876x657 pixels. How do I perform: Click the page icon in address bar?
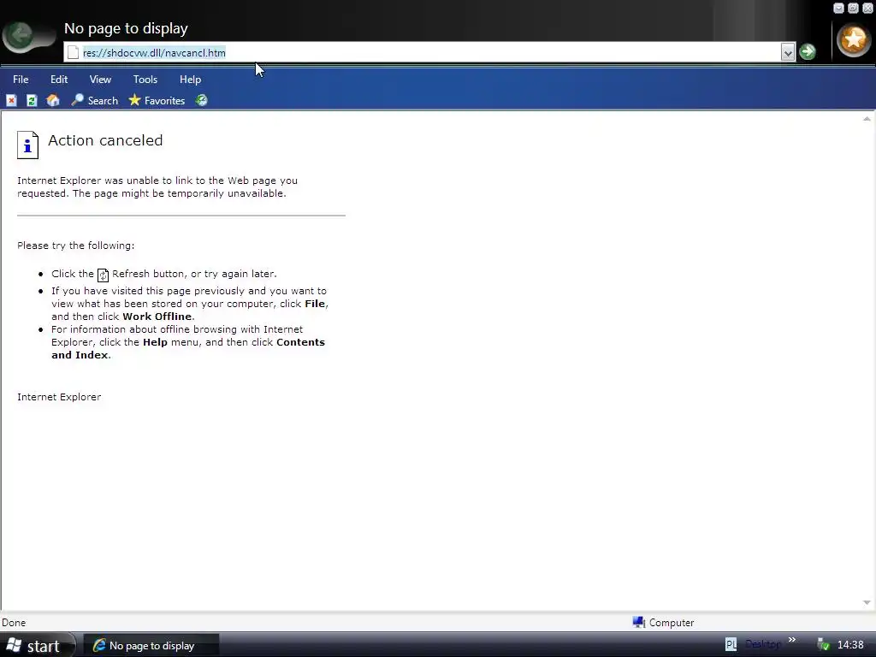(x=73, y=52)
